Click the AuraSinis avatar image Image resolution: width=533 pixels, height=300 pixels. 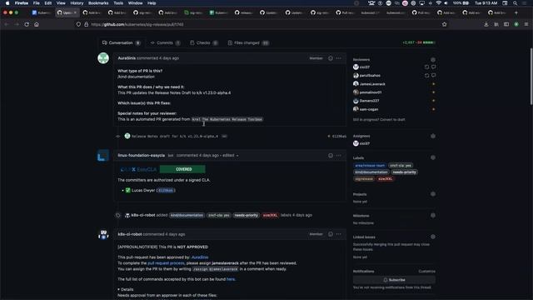point(103,58)
